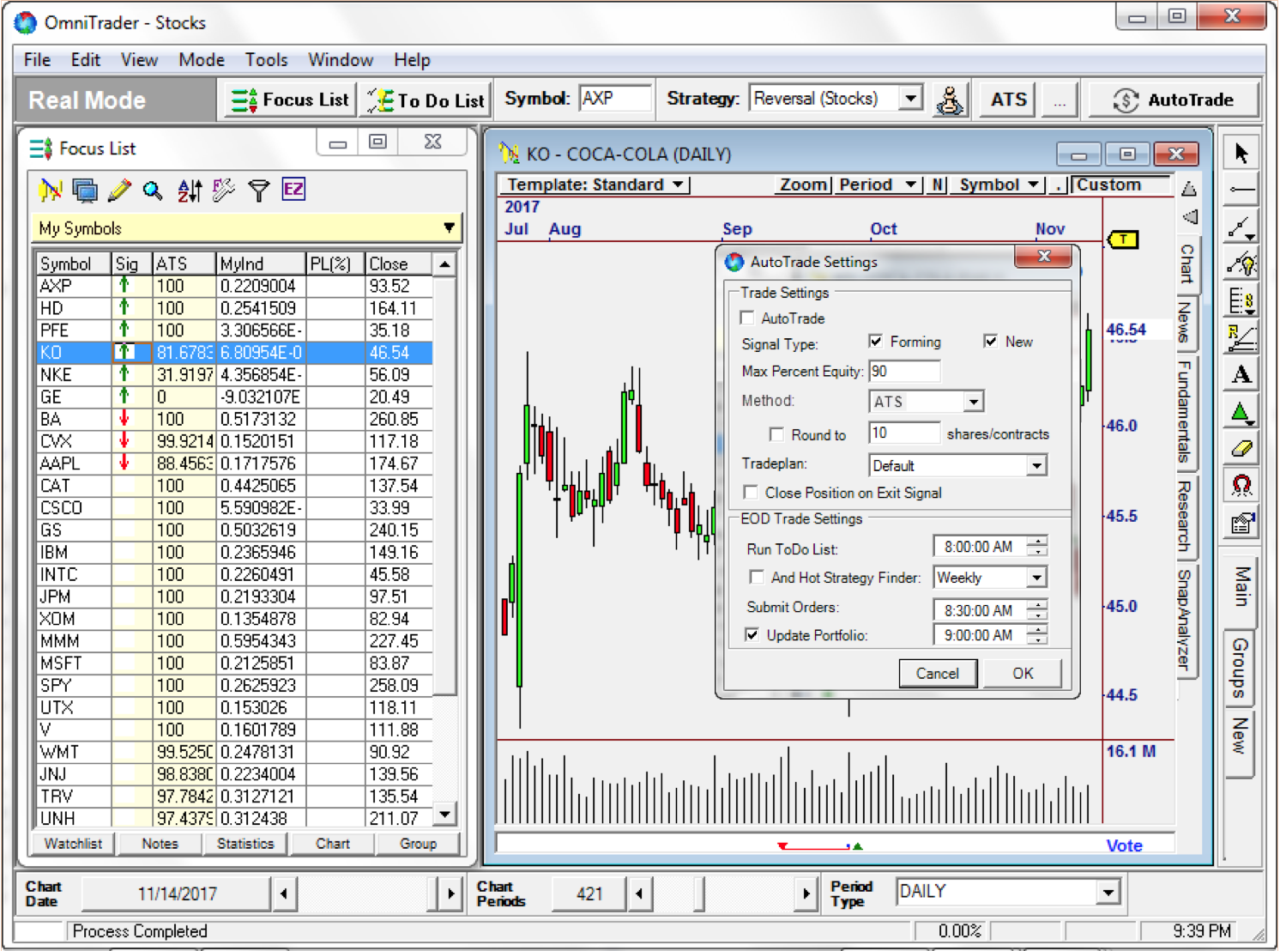The width and height of the screenshot is (1280, 951).
Task: Select the horizontal line drawing tool
Action: pyautogui.click(x=1241, y=189)
